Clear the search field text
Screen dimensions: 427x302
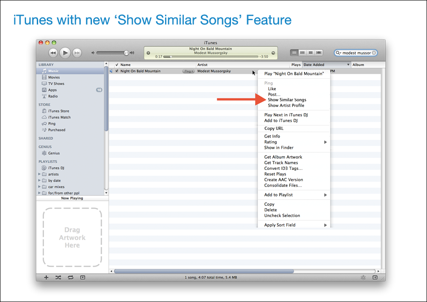tap(374, 53)
